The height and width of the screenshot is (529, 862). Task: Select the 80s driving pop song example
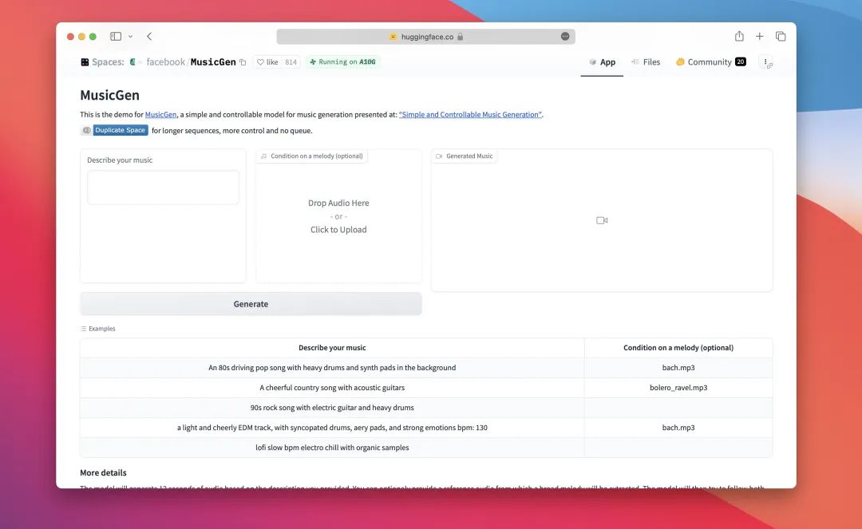pos(332,368)
